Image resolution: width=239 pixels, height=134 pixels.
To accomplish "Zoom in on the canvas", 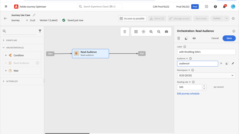I will (151, 32).
